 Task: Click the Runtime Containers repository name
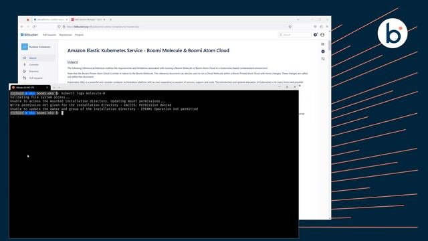40,47
